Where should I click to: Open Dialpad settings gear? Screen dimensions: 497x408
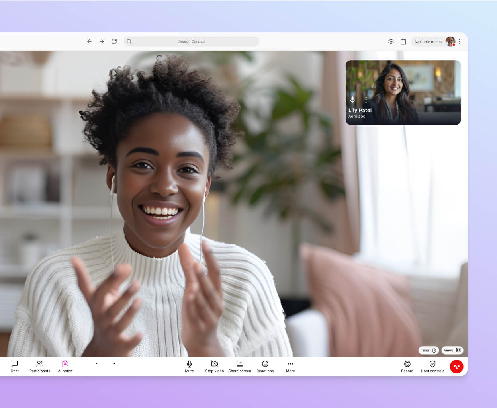[391, 41]
